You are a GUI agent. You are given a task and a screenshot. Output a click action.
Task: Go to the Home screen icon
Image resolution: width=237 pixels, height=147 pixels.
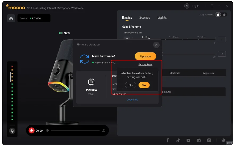pos(11,18)
